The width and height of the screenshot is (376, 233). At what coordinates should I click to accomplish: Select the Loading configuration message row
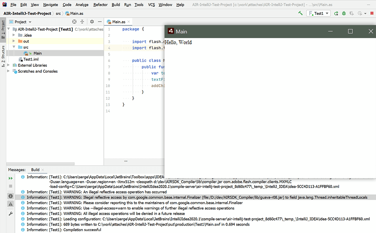195,219
